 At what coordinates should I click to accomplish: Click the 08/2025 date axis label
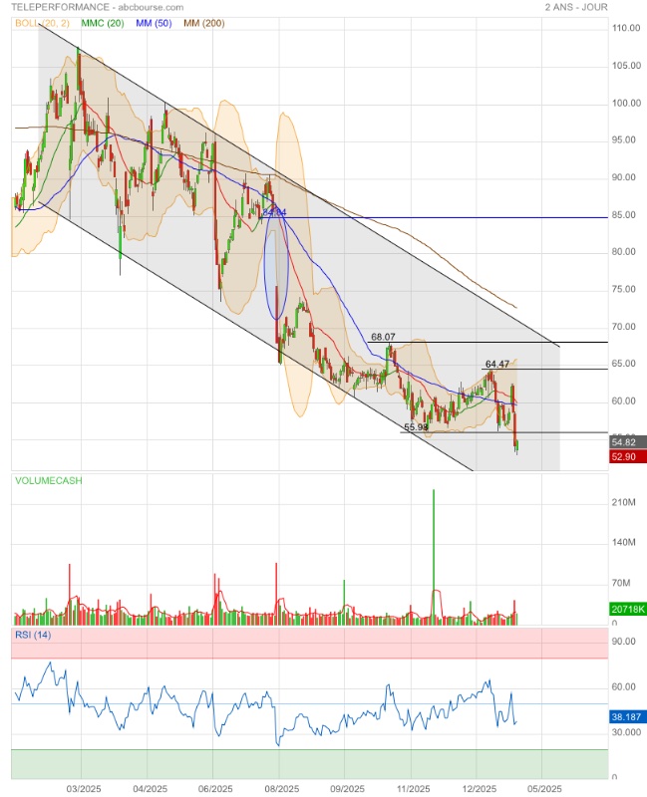pos(281,789)
